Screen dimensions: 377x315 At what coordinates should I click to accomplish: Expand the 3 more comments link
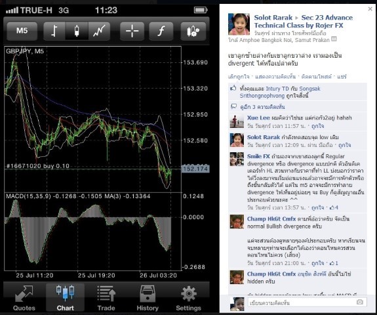pos(262,107)
